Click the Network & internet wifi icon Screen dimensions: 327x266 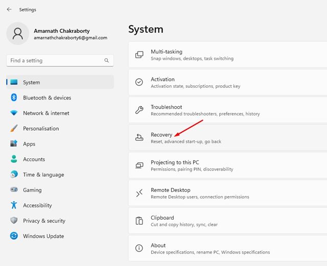(x=14, y=113)
